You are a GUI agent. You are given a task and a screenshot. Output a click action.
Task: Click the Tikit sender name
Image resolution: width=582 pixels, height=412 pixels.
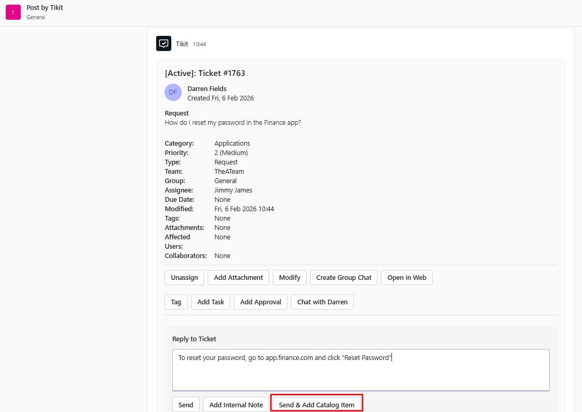182,44
